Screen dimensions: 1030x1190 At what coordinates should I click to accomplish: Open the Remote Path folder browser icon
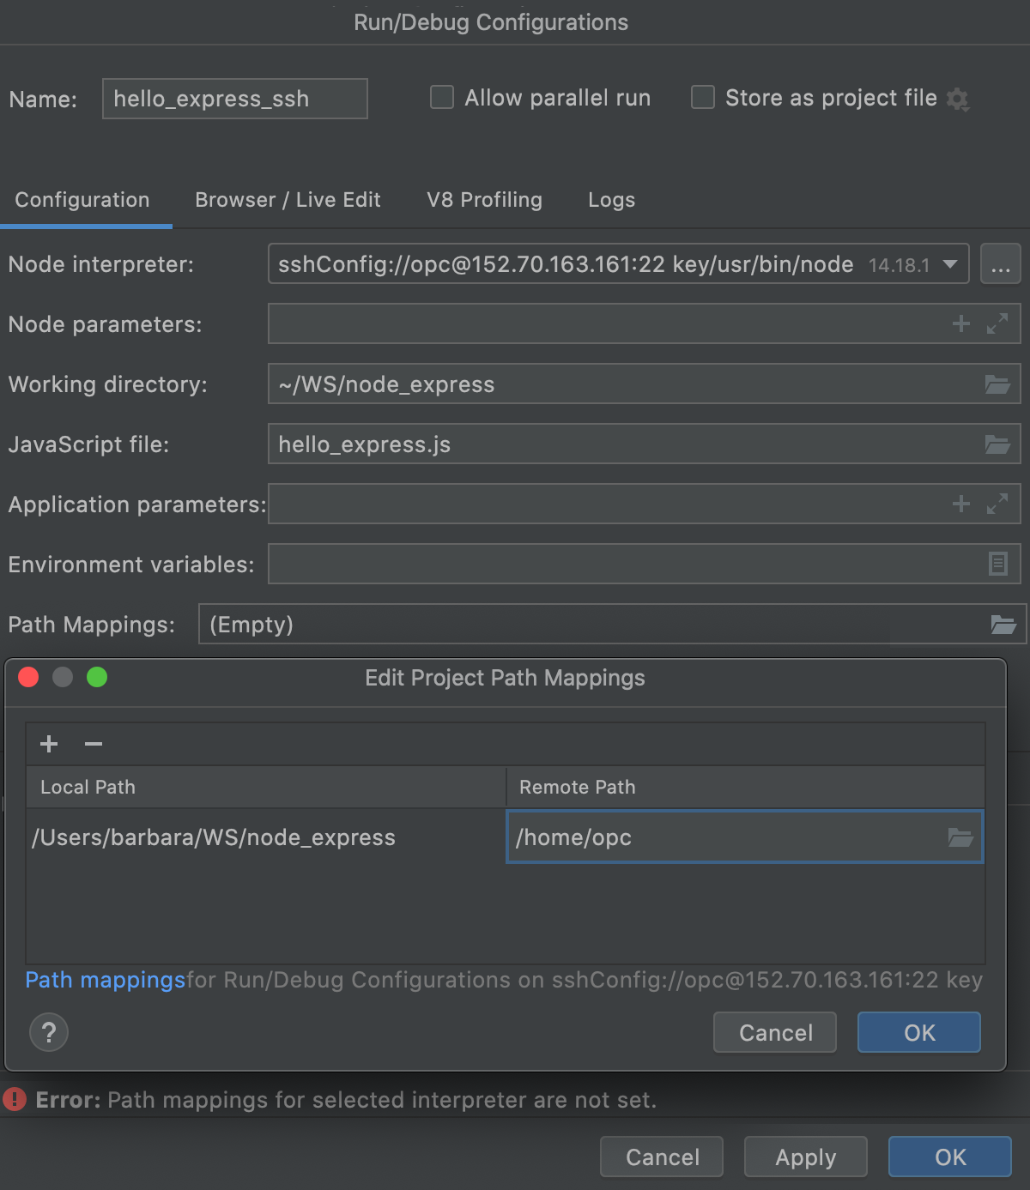[x=960, y=837]
